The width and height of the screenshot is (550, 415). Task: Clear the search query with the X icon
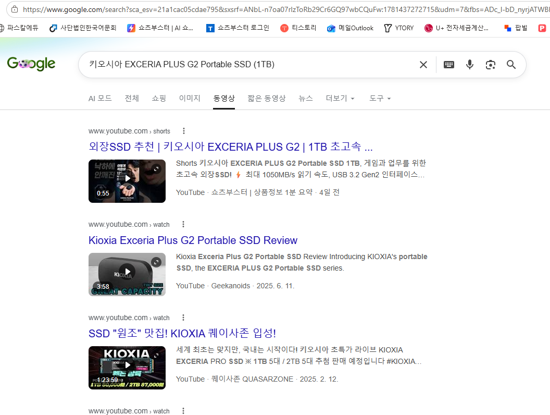423,65
